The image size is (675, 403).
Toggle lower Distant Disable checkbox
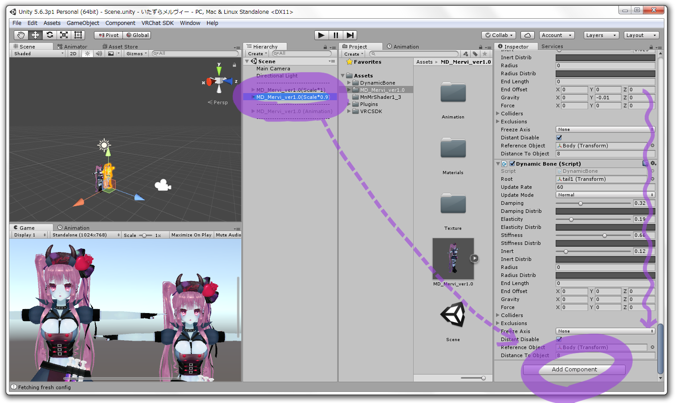(559, 339)
